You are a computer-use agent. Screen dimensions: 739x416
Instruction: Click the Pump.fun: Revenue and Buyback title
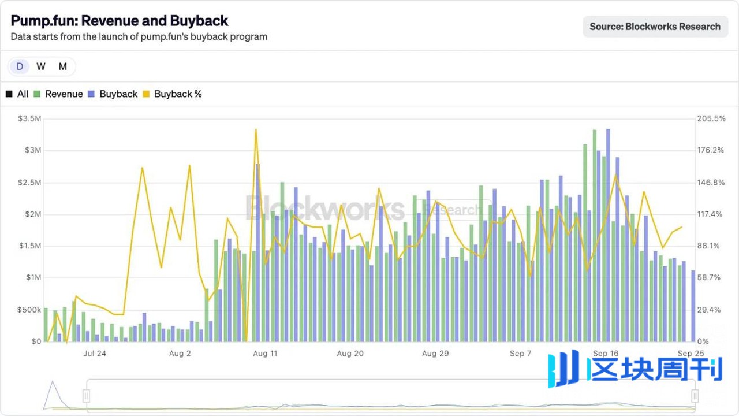(120, 21)
